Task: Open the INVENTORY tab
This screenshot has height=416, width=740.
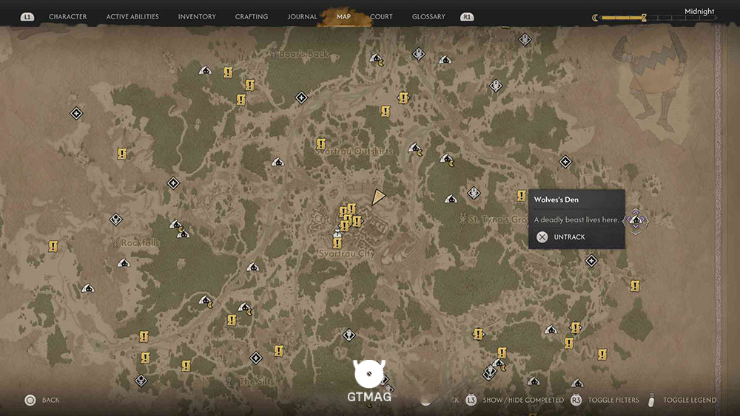Action: [197, 16]
